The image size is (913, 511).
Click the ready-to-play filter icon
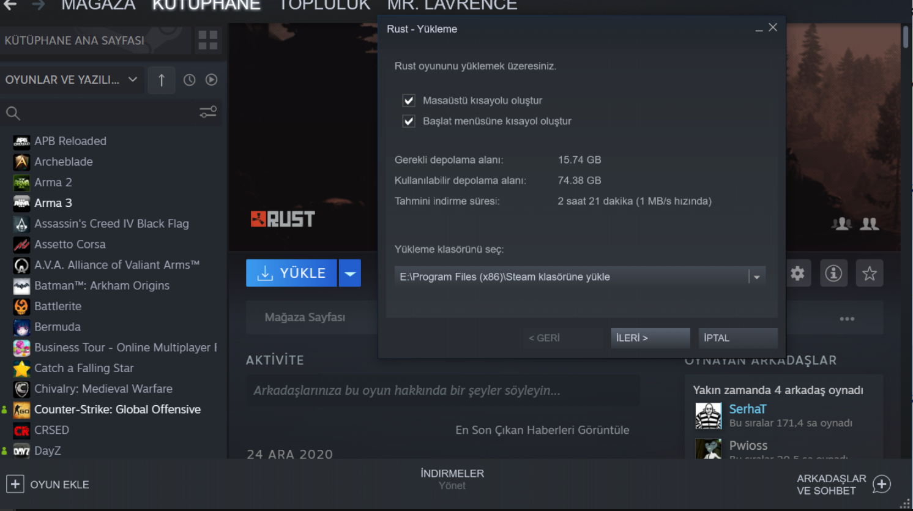click(x=212, y=80)
